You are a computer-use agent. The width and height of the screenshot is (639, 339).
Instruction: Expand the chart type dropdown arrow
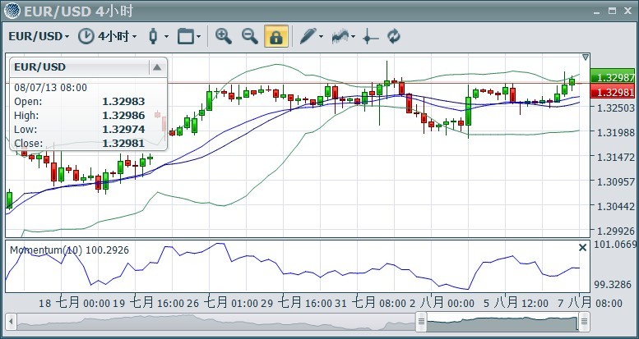point(166,37)
